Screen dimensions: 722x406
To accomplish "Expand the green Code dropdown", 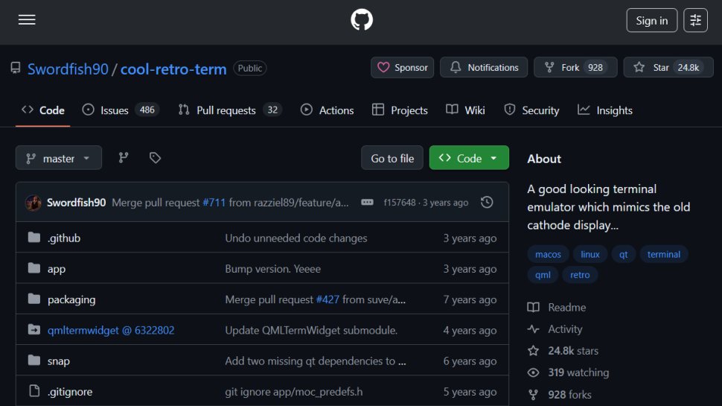I will [469, 158].
